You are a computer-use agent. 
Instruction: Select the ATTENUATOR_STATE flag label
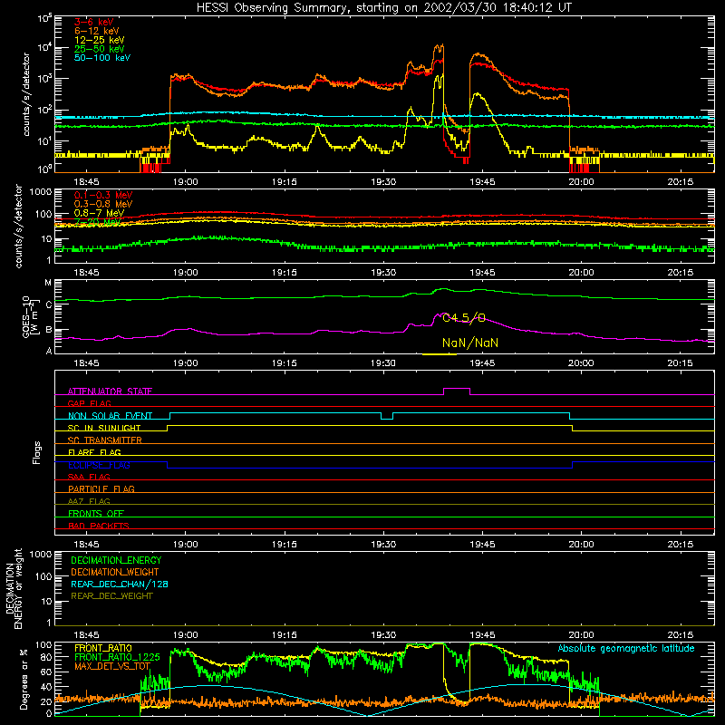coord(110,391)
